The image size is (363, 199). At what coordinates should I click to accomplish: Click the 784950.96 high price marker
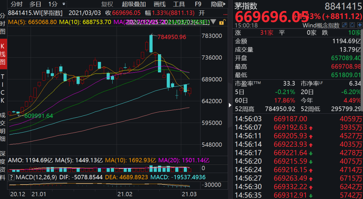click(172, 37)
